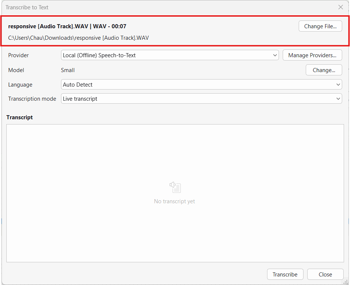Click the Model label
This screenshot has height=285, width=350.
(x=16, y=70)
